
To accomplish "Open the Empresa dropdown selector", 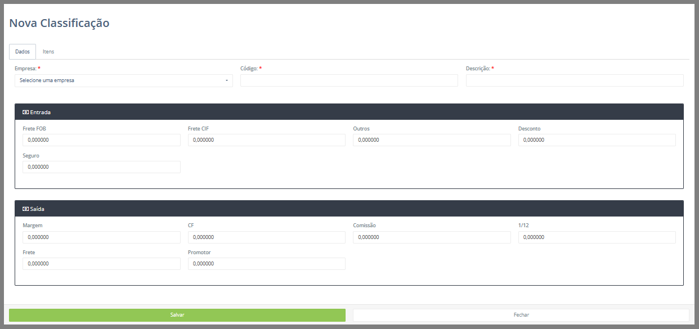I will 123,80.
